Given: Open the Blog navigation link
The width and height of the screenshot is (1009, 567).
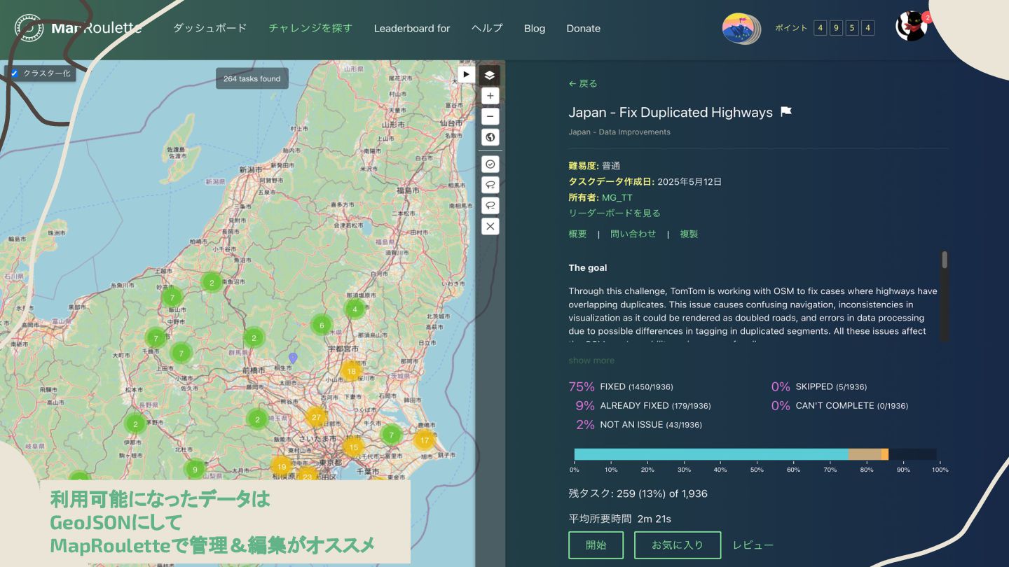Looking at the screenshot, I should tap(535, 28).
